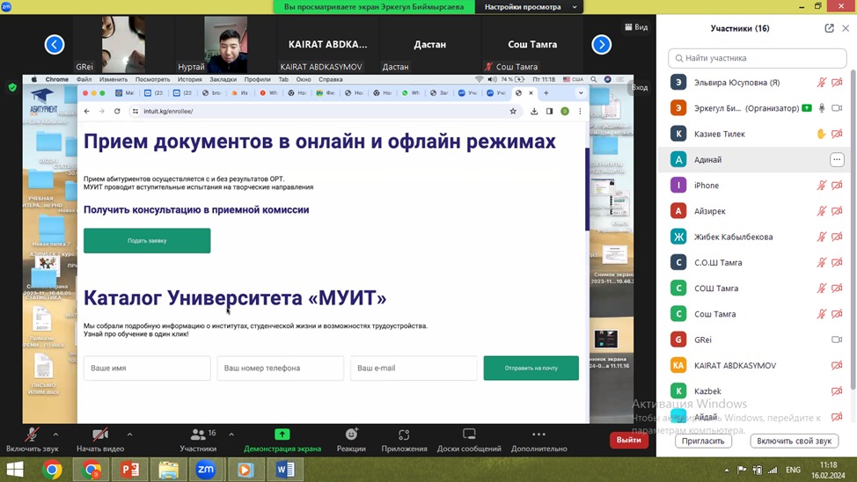Open Apps (Приложения) in Zoom toolbar

tap(404, 441)
